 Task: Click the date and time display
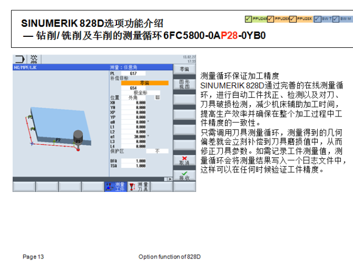pyautogui.click(x=189, y=59)
